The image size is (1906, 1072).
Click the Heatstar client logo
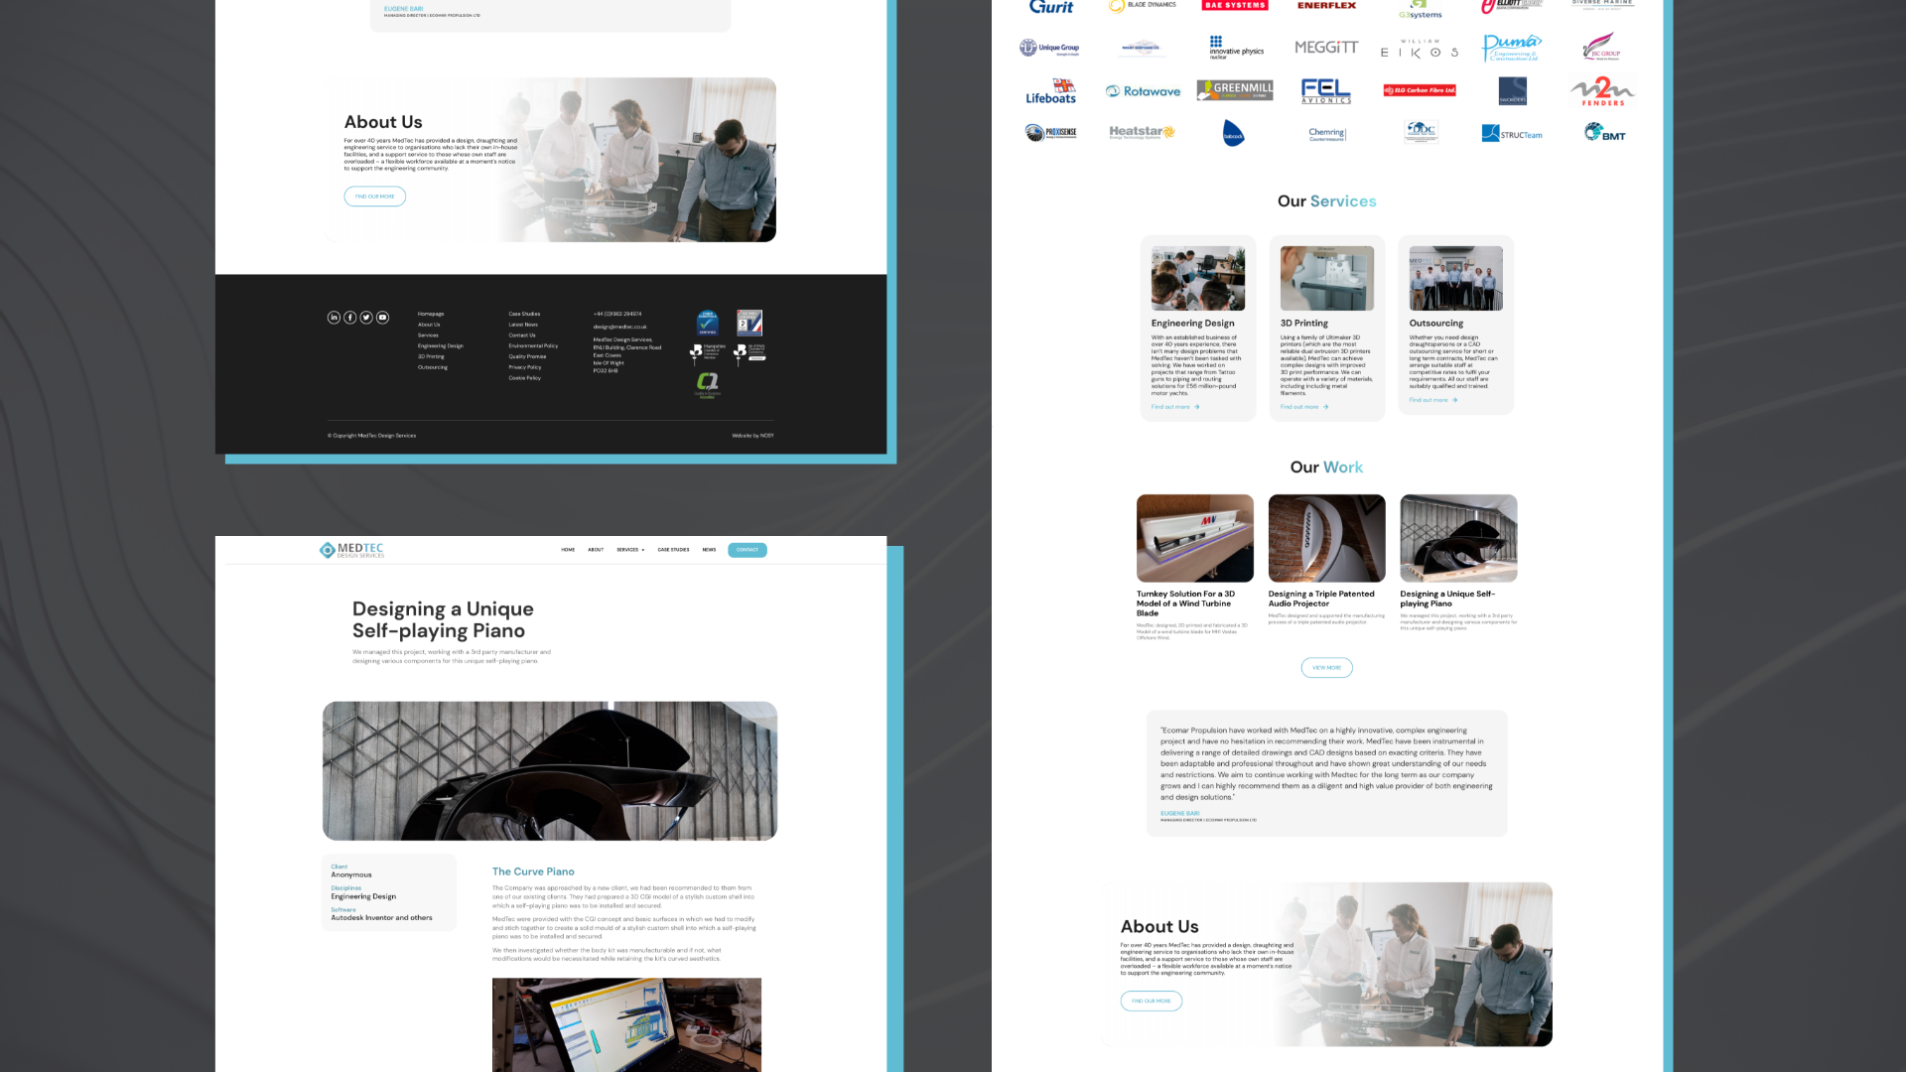[1142, 132]
